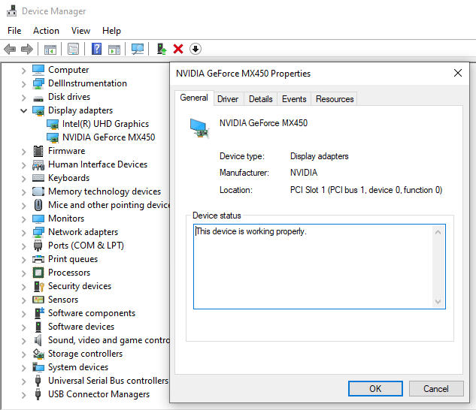Image resolution: width=476 pixels, height=410 pixels.
Task: Click inside the Device status text box
Action: [x=316, y=267]
